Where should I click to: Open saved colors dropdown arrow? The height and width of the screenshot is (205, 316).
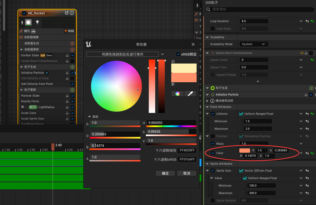162,54
